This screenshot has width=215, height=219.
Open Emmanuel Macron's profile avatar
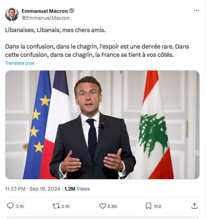pos(12,14)
